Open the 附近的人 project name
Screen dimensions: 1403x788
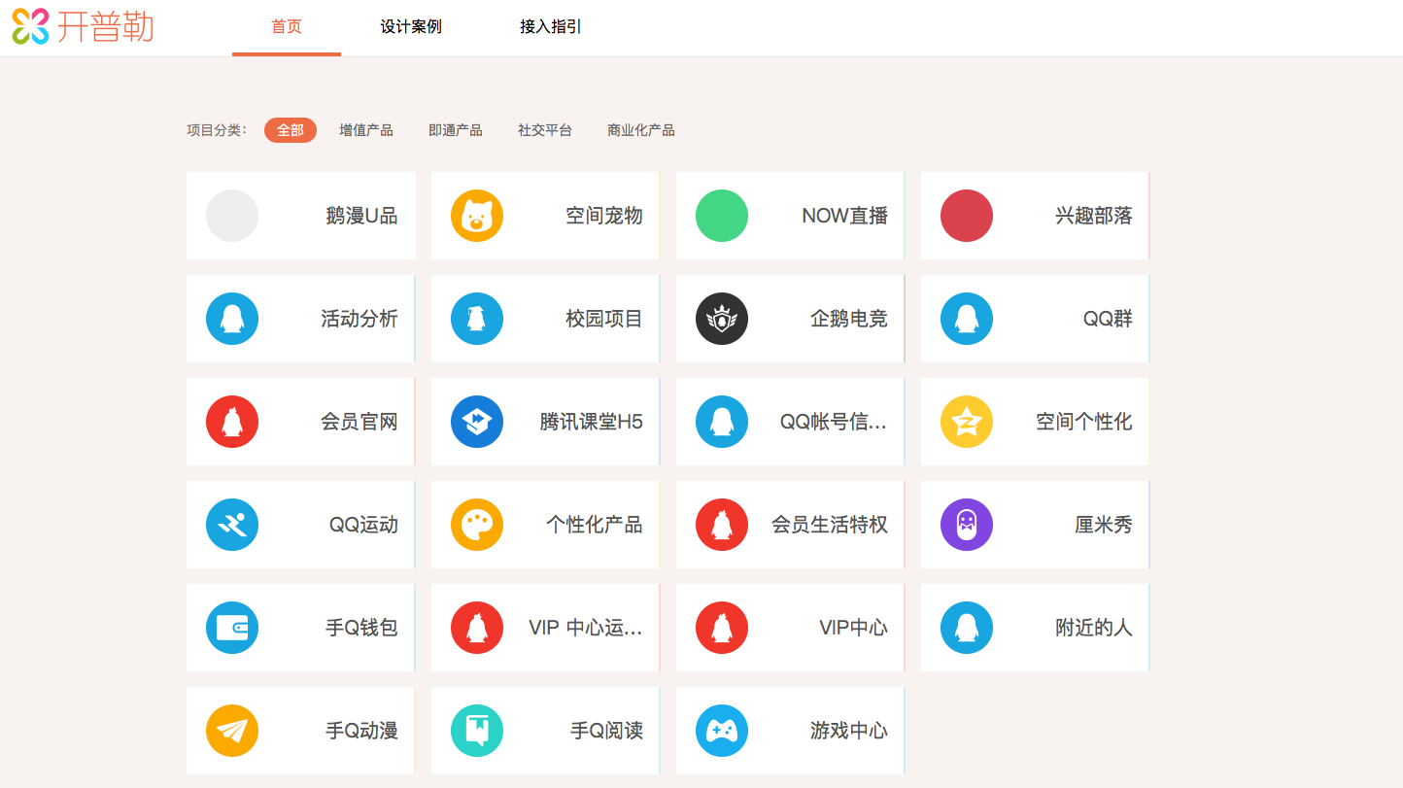tap(1094, 628)
